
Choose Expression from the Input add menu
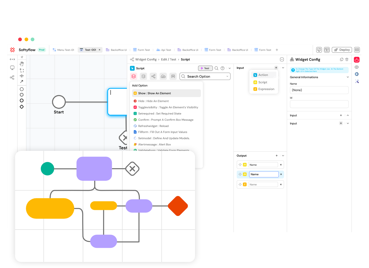coord(264,89)
